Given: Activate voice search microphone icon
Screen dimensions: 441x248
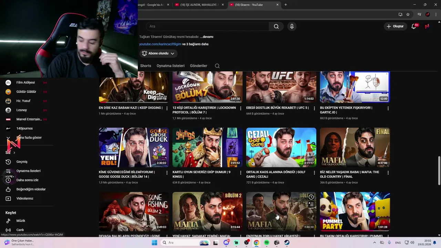Looking at the screenshot, I should [x=292, y=27].
